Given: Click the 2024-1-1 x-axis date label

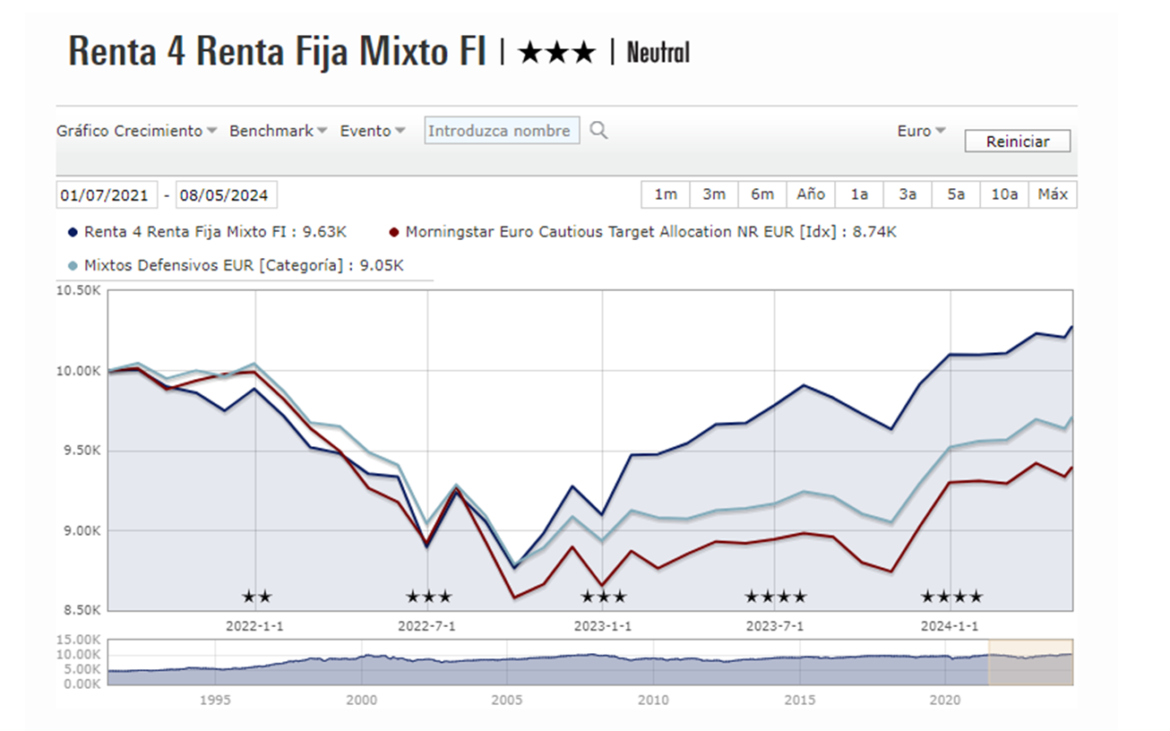Looking at the screenshot, I should point(949,626).
